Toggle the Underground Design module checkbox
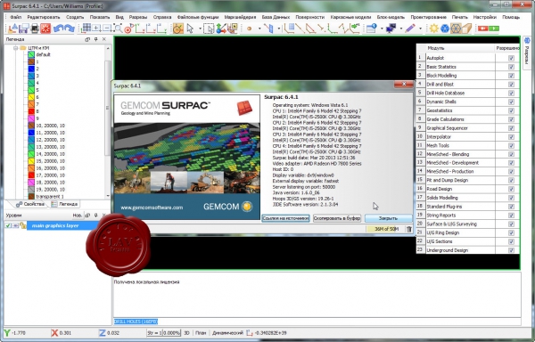Viewport: 535px width, 342px height. [x=511, y=250]
